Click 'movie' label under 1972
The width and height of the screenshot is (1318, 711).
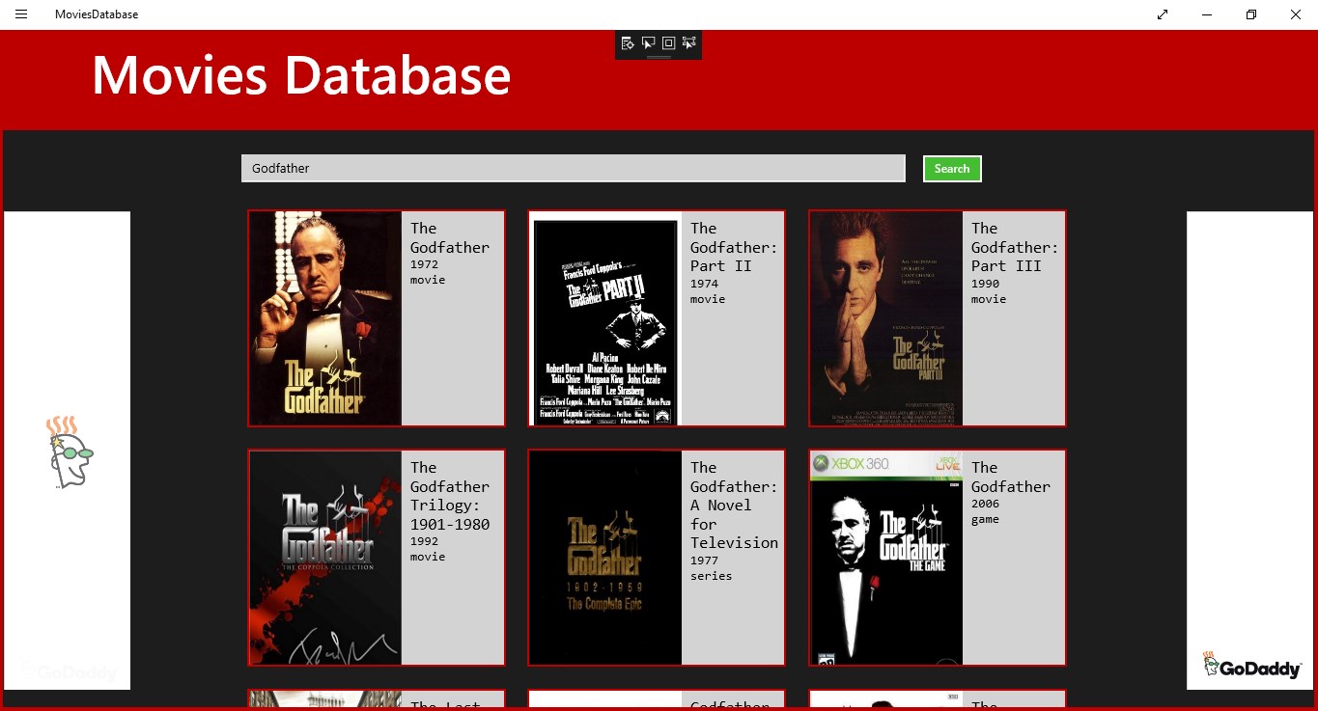(x=428, y=280)
